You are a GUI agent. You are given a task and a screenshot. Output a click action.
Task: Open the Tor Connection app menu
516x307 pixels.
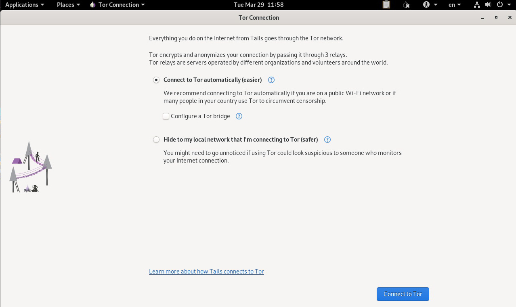(x=117, y=5)
